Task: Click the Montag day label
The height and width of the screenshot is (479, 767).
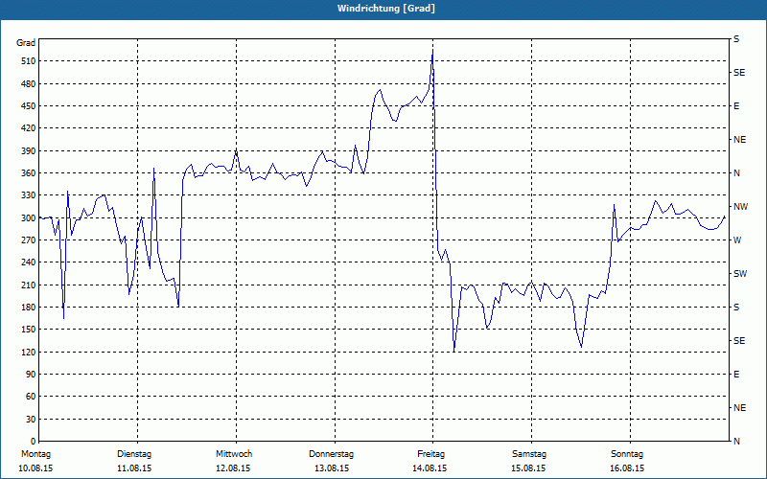Action: point(35,454)
